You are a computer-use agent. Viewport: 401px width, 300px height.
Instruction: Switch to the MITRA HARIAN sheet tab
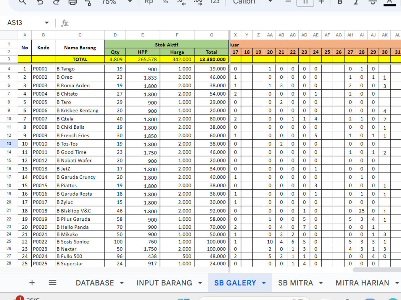(362, 283)
